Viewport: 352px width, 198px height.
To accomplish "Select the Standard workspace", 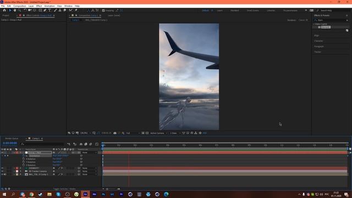I will [x=235, y=10].
